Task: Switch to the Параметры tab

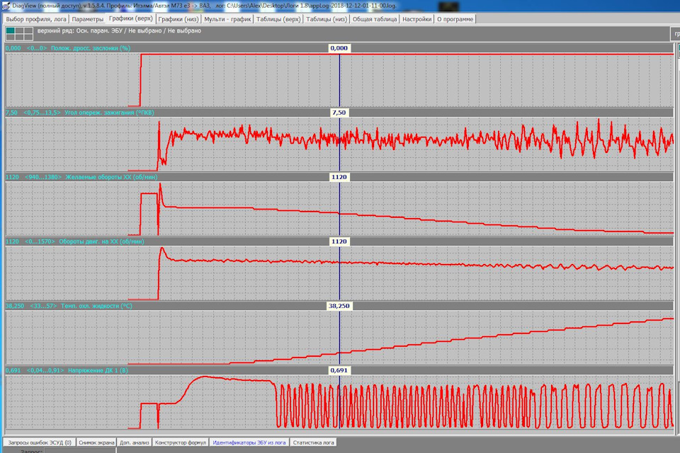Action: (x=88, y=19)
